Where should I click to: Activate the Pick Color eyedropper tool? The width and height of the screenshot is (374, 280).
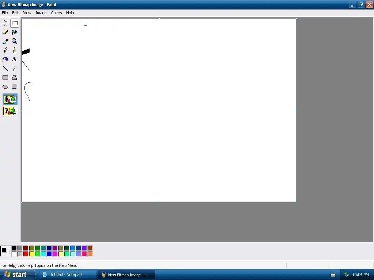[5, 41]
